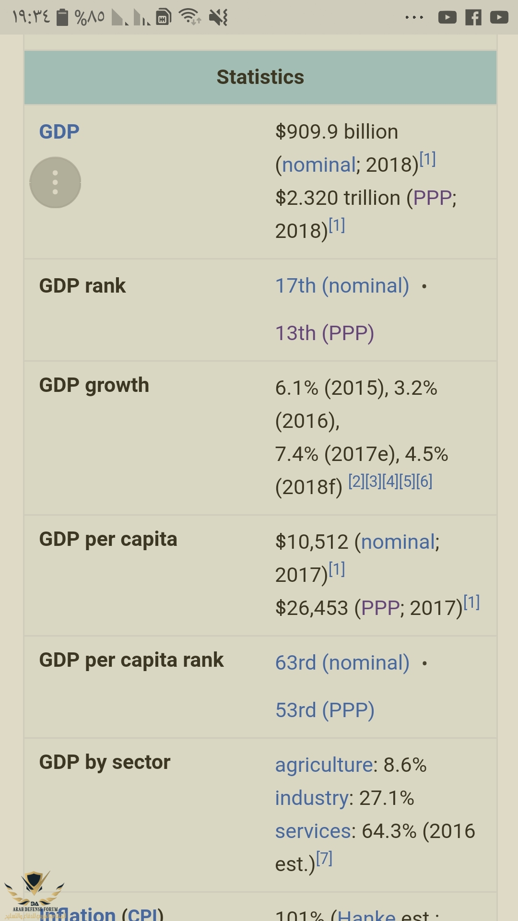The image size is (518, 921).
Task: Open the Hanke link in inflation row
Action: point(366,915)
